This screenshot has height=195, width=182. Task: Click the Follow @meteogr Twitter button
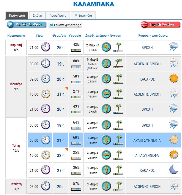(65, 25)
